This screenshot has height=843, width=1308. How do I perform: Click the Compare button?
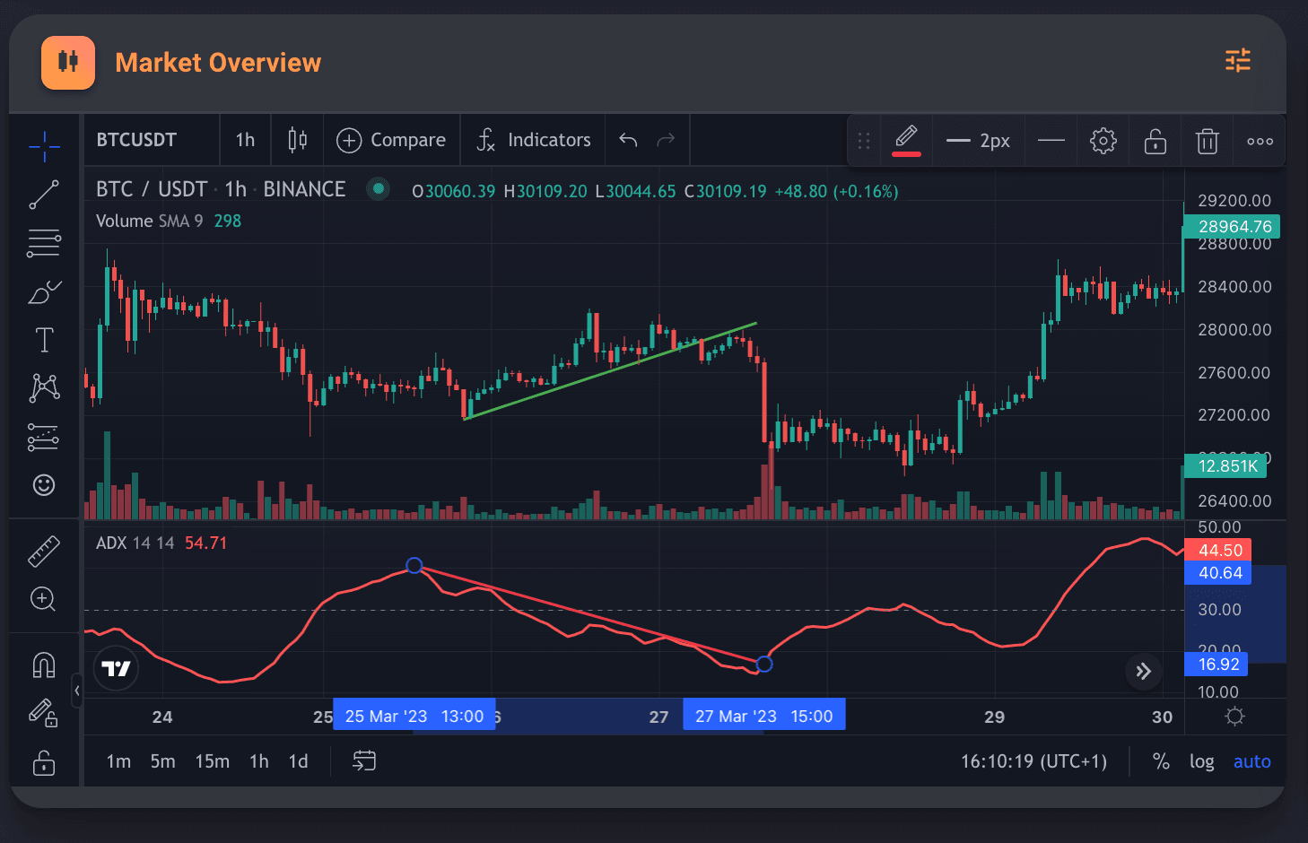tap(391, 140)
